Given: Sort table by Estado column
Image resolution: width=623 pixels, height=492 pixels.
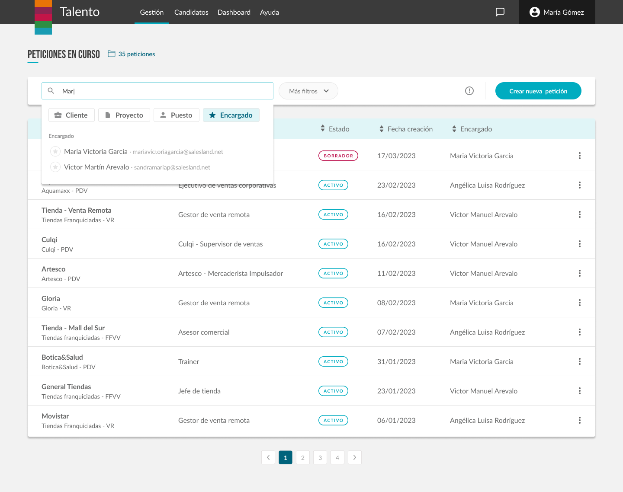Looking at the screenshot, I should (x=334, y=129).
